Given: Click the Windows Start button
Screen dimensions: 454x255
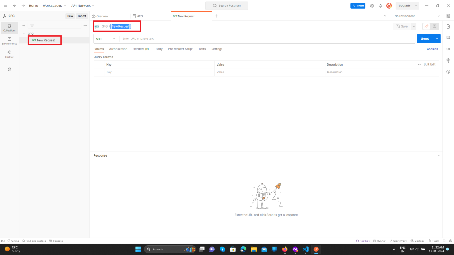Looking at the screenshot, I should click(138, 249).
